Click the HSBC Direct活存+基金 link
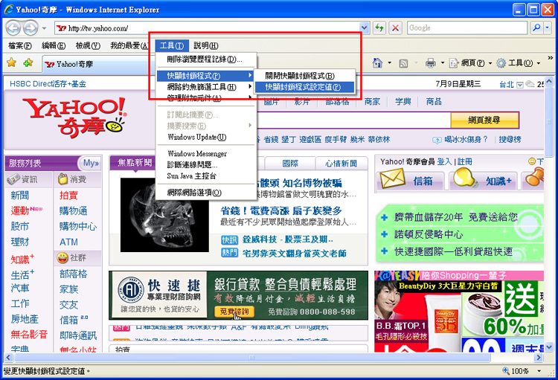This screenshot has height=380, width=558. pos(48,84)
